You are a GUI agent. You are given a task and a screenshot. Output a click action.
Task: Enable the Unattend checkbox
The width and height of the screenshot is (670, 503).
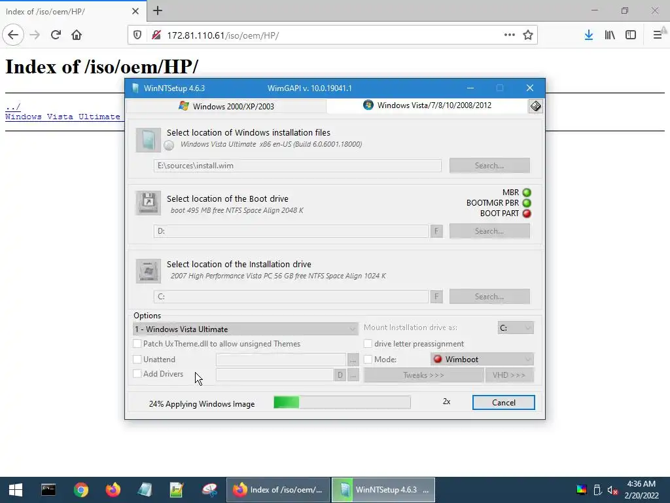[x=137, y=360]
